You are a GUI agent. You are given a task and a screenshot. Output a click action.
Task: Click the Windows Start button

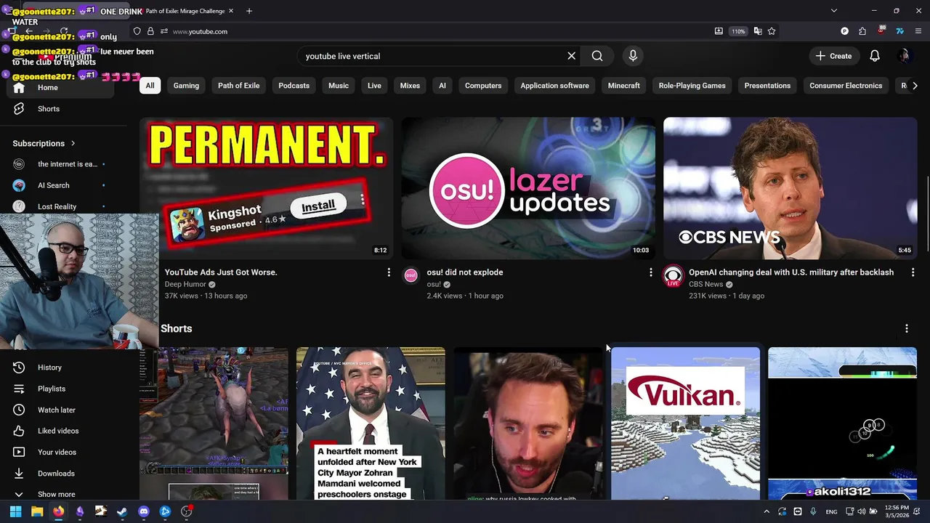pos(15,511)
